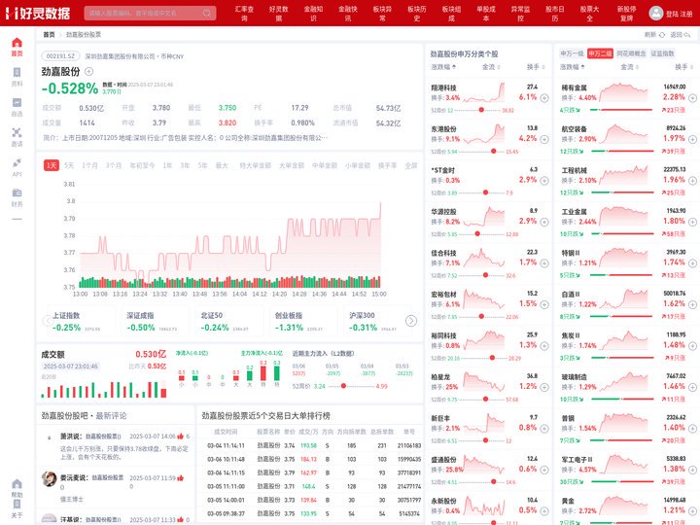The height and width of the screenshot is (525, 700).
Task: Sort sector list by 换手
Action: point(683,67)
